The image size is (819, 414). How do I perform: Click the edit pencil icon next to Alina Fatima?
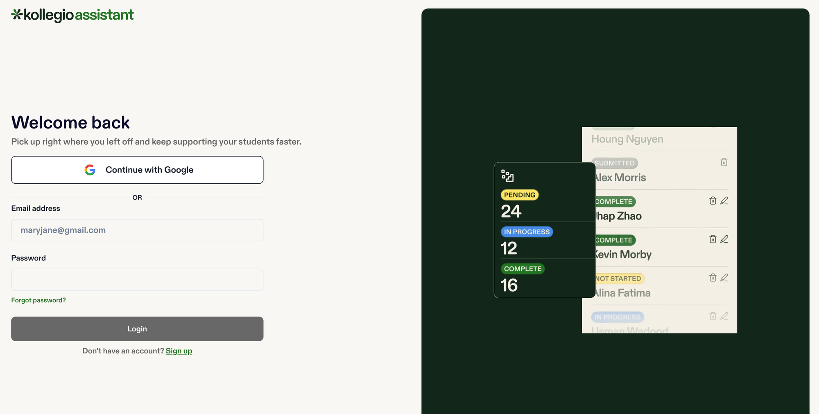724,278
